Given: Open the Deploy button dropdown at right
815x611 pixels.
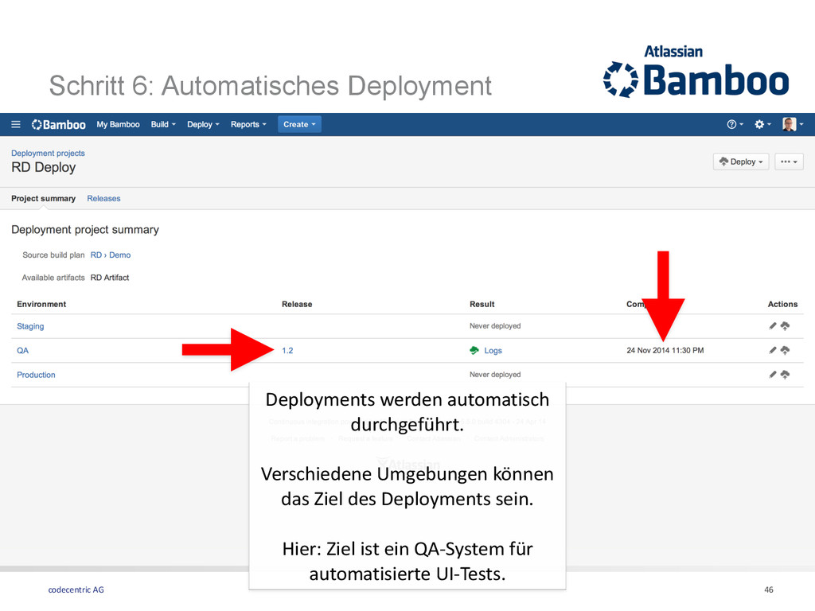Looking at the screenshot, I should (741, 162).
